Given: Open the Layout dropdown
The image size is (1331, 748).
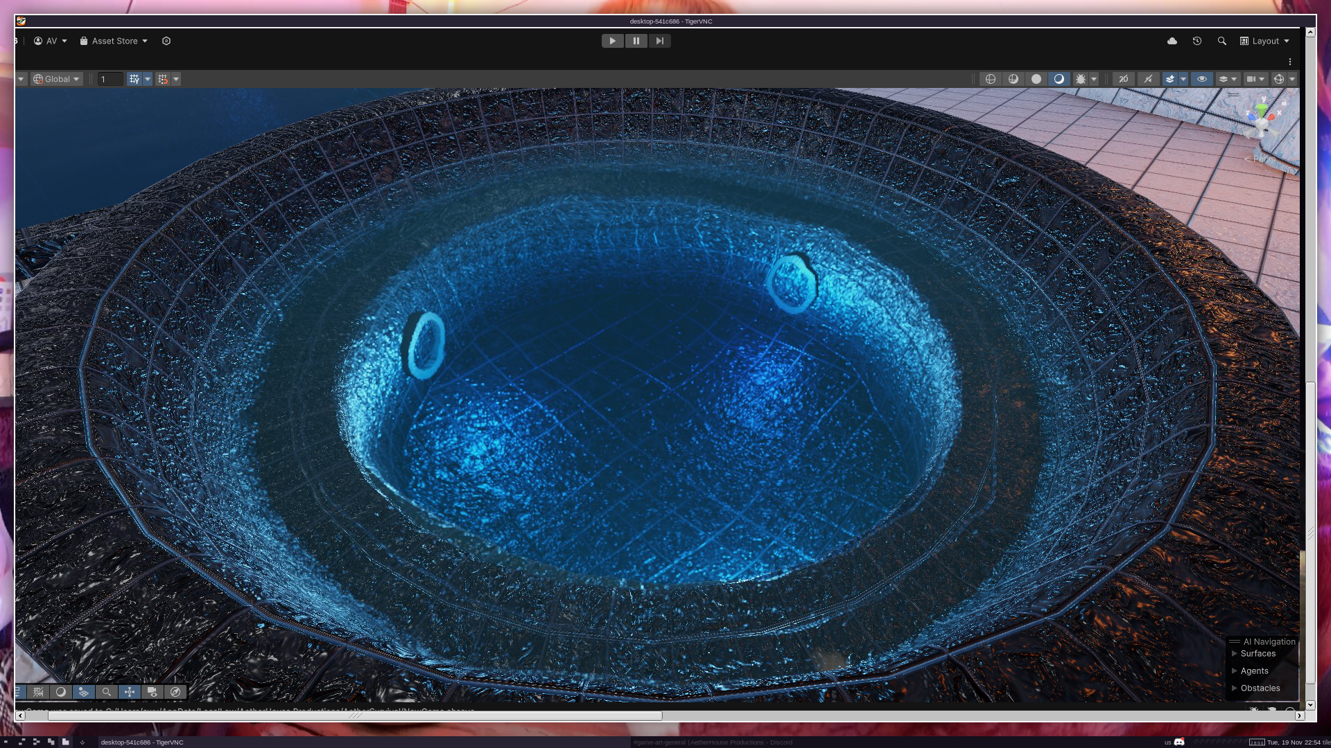Looking at the screenshot, I should click(x=1265, y=41).
